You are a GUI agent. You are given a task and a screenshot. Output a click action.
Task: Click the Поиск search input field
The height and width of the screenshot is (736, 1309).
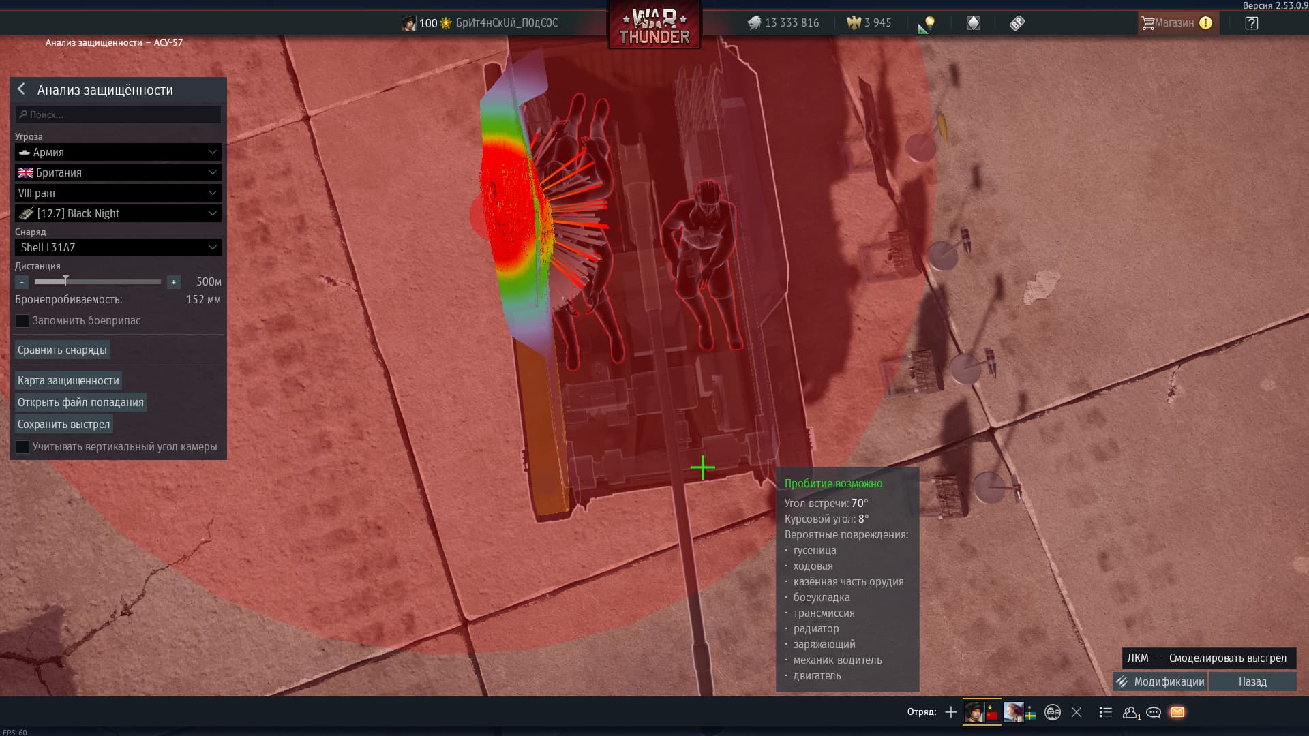coord(118,114)
